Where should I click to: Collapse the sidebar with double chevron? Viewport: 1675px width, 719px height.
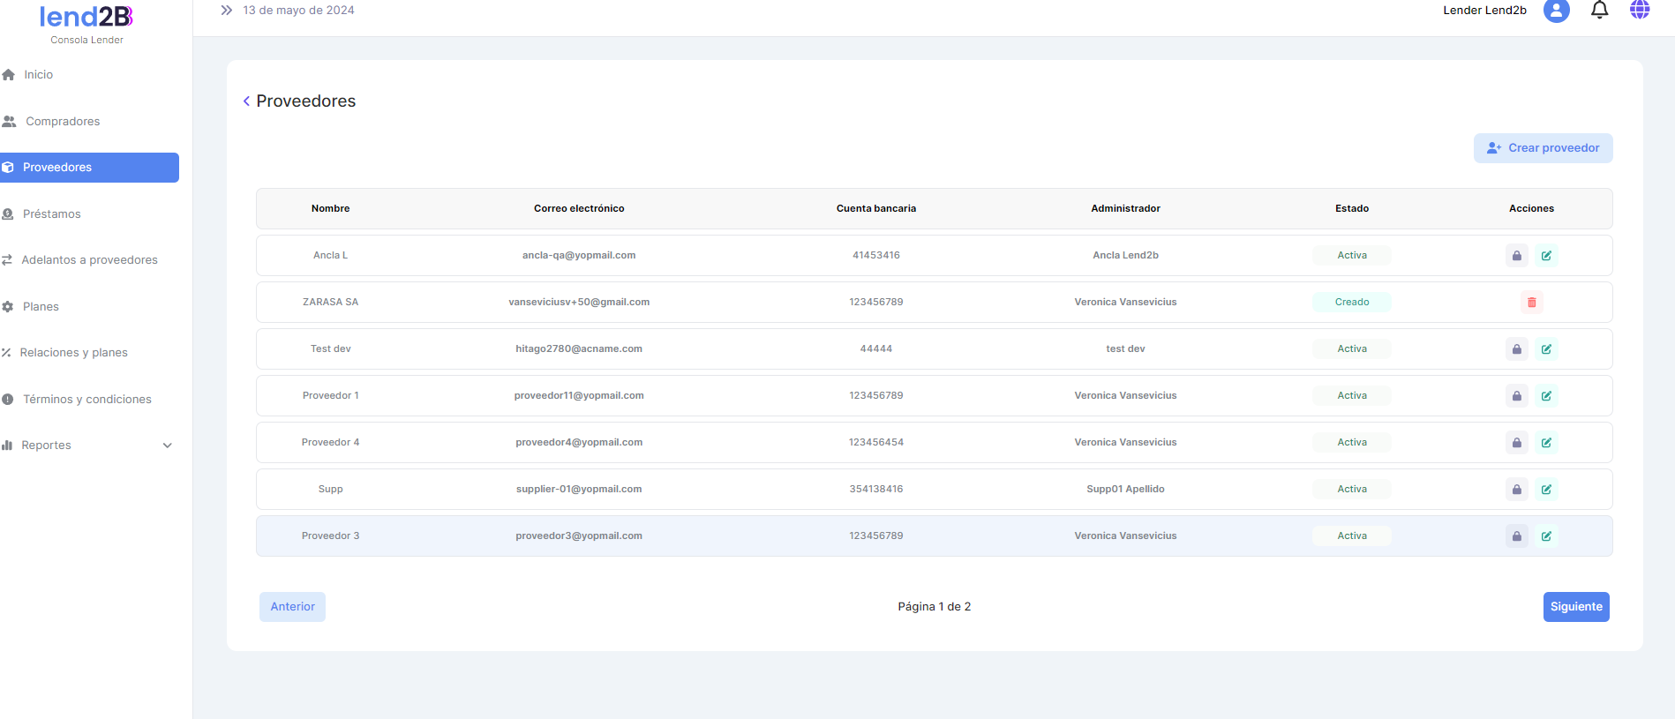[227, 11]
